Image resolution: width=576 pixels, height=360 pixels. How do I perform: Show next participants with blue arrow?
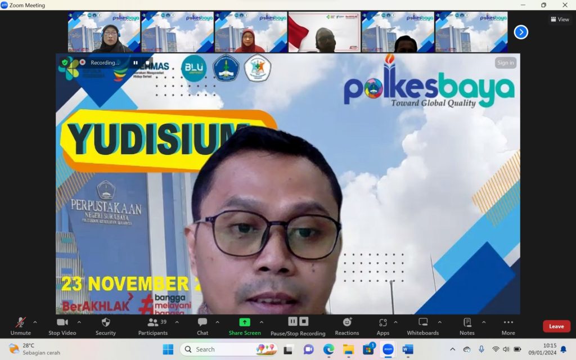point(521,32)
